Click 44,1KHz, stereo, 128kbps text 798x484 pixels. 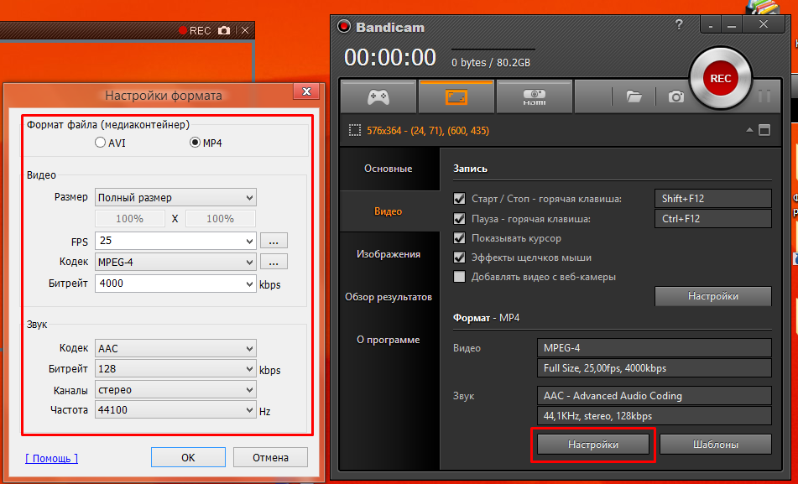(x=597, y=416)
